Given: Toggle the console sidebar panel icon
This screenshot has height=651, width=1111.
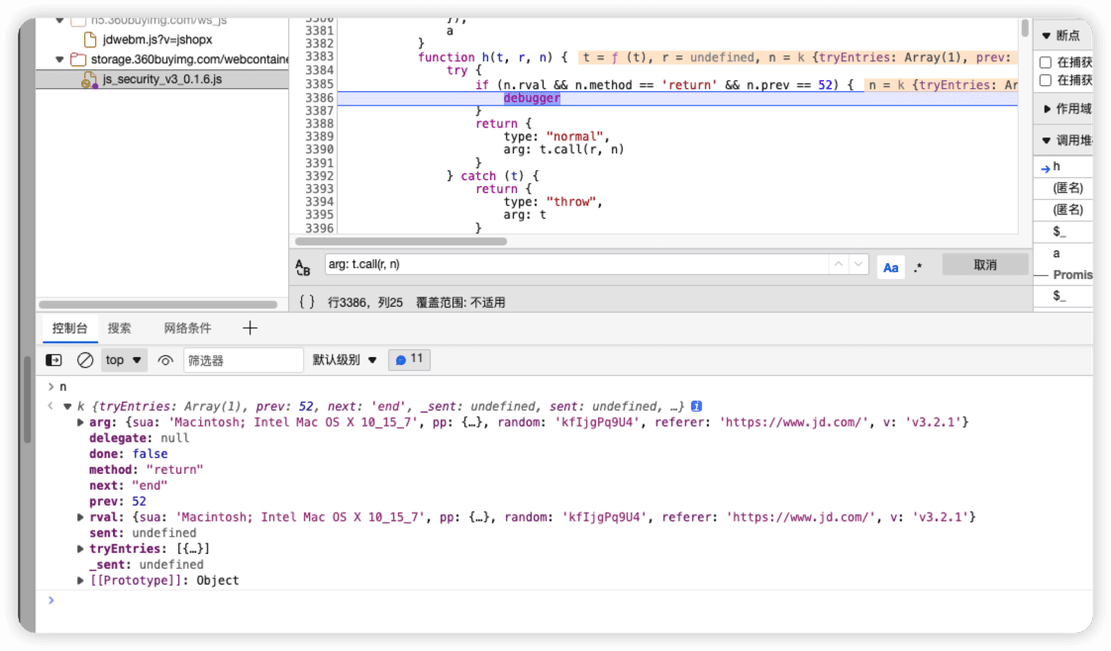Looking at the screenshot, I should point(54,360).
